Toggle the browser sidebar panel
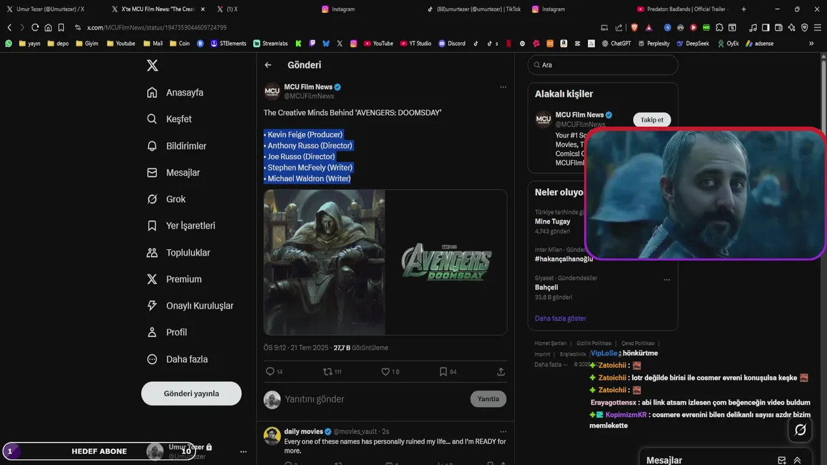The width and height of the screenshot is (827, 465). click(x=766, y=28)
